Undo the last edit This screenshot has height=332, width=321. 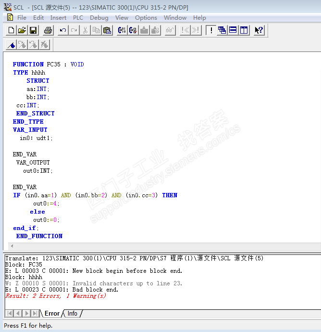63,30
